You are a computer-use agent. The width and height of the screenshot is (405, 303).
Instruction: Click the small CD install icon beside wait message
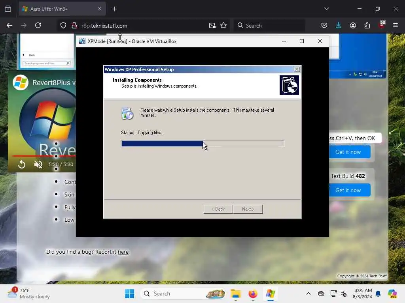point(127,113)
